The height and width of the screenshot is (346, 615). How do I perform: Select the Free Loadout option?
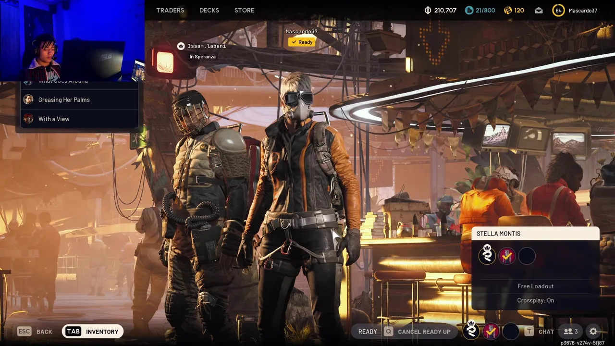(x=536, y=286)
